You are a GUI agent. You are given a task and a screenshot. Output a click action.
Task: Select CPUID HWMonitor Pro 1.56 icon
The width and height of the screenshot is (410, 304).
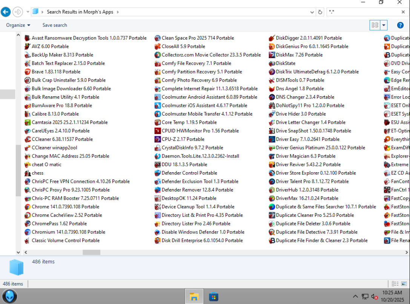[x=157, y=131]
